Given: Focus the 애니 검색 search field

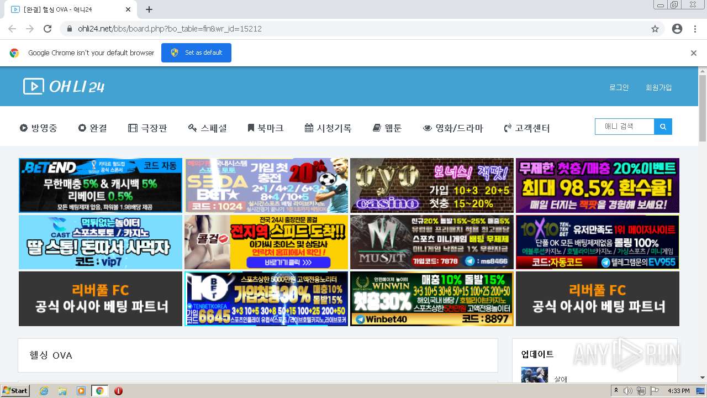Looking at the screenshot, I should 625,127.
